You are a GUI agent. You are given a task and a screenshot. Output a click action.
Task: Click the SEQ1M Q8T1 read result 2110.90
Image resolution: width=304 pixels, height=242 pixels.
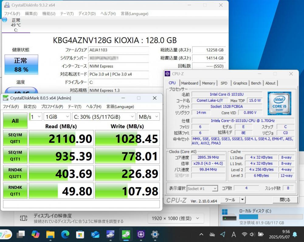pyautogui.click(x=61, y=138)
